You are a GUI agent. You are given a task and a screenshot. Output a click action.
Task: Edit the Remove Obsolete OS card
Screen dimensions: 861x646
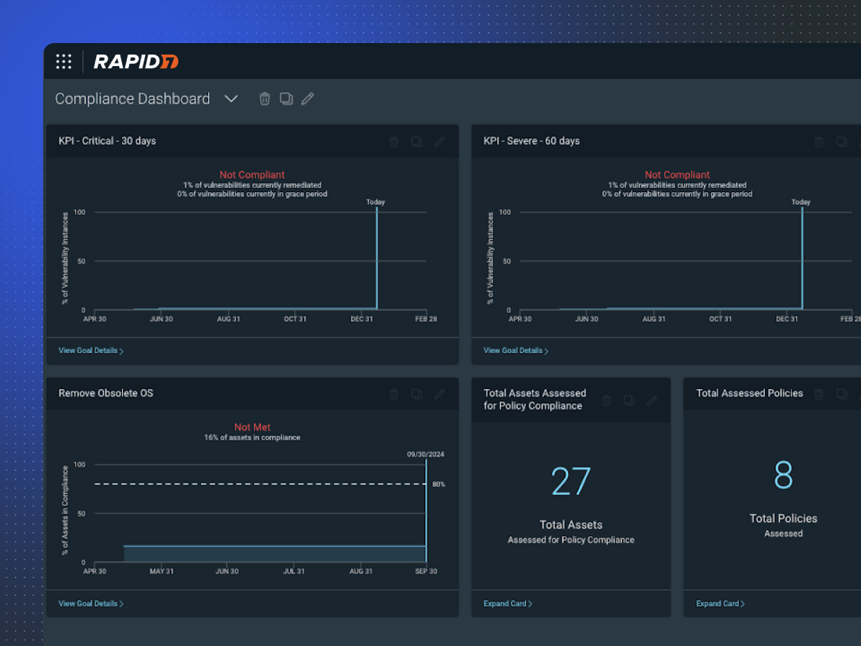coord(439,394)
